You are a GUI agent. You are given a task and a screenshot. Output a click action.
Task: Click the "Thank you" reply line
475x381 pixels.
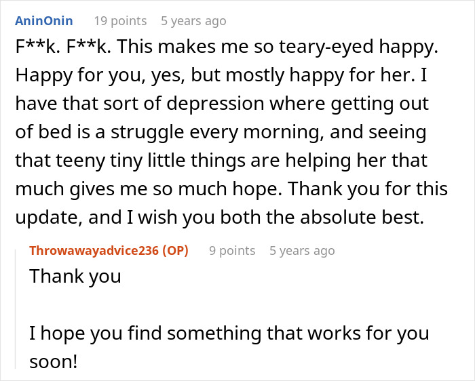pyautogui.click(x=75, y=276)
